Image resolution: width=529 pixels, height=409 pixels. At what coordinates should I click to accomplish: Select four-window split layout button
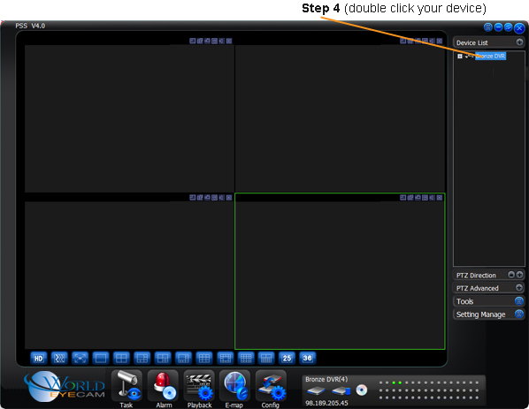tap(121, 358)
